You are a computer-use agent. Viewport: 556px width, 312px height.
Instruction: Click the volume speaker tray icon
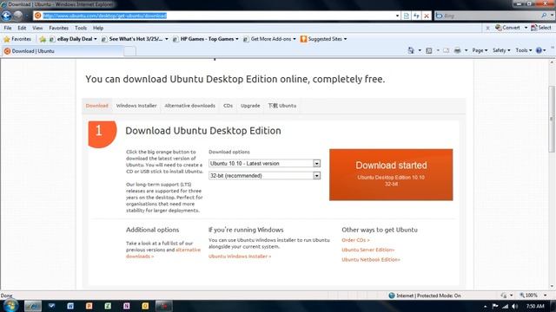515,306
